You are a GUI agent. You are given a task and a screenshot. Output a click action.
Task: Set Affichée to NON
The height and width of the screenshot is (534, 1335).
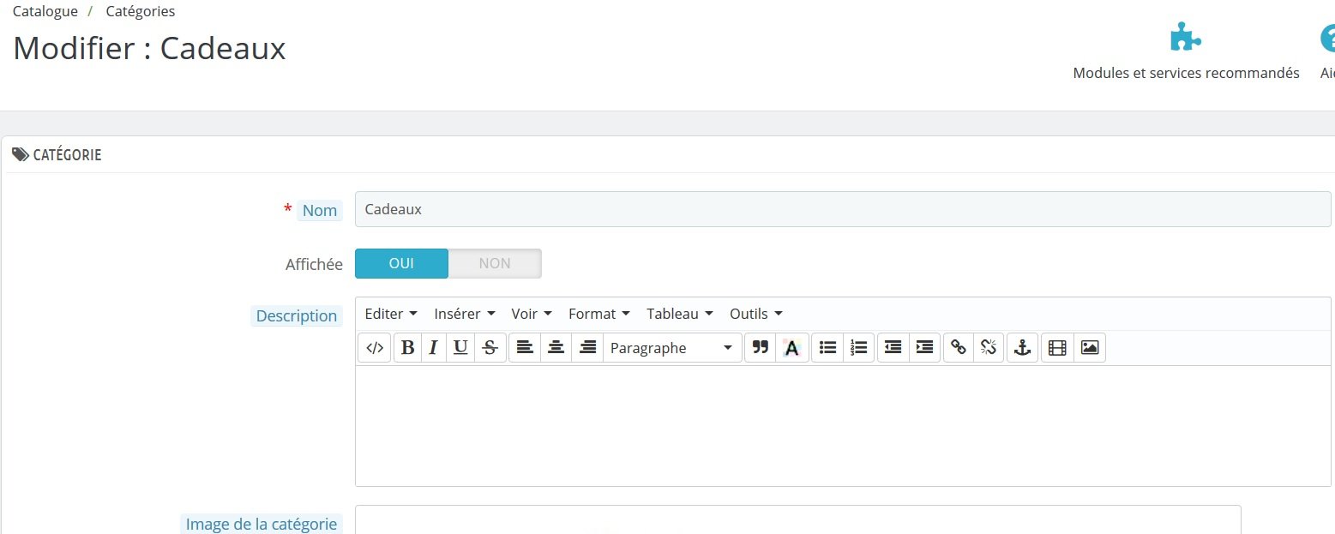pyautogui.click(x=495, y=263)
